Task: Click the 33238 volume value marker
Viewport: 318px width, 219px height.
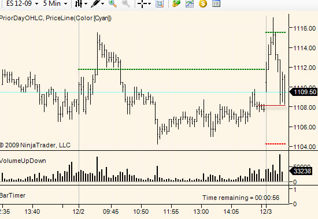Action: click(x=302, y=171)
